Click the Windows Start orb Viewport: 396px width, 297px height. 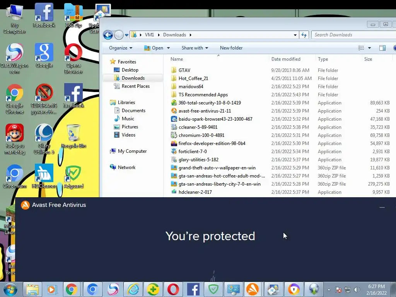coord(10,289)
